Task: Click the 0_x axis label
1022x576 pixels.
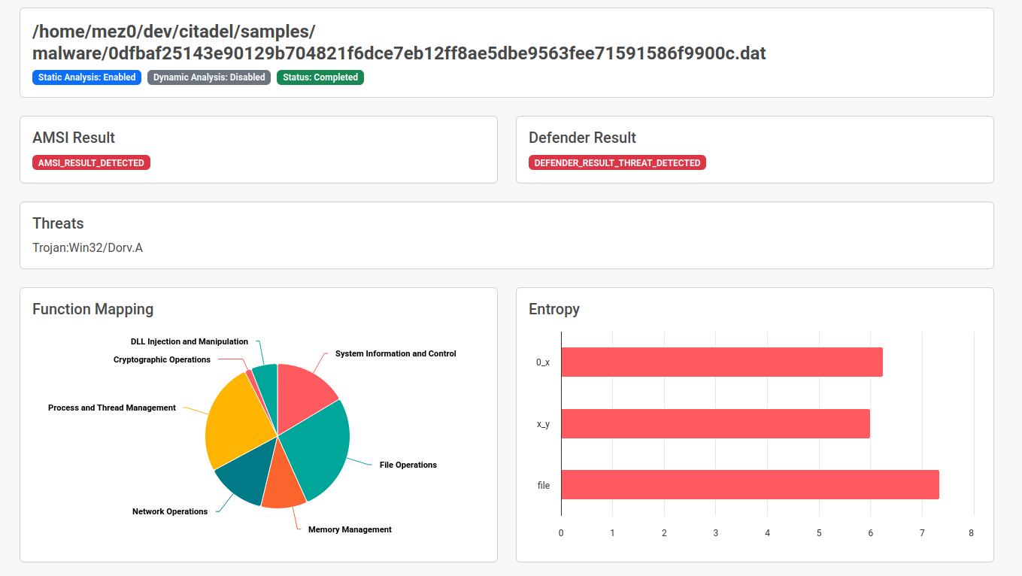Action: [543, 362]
